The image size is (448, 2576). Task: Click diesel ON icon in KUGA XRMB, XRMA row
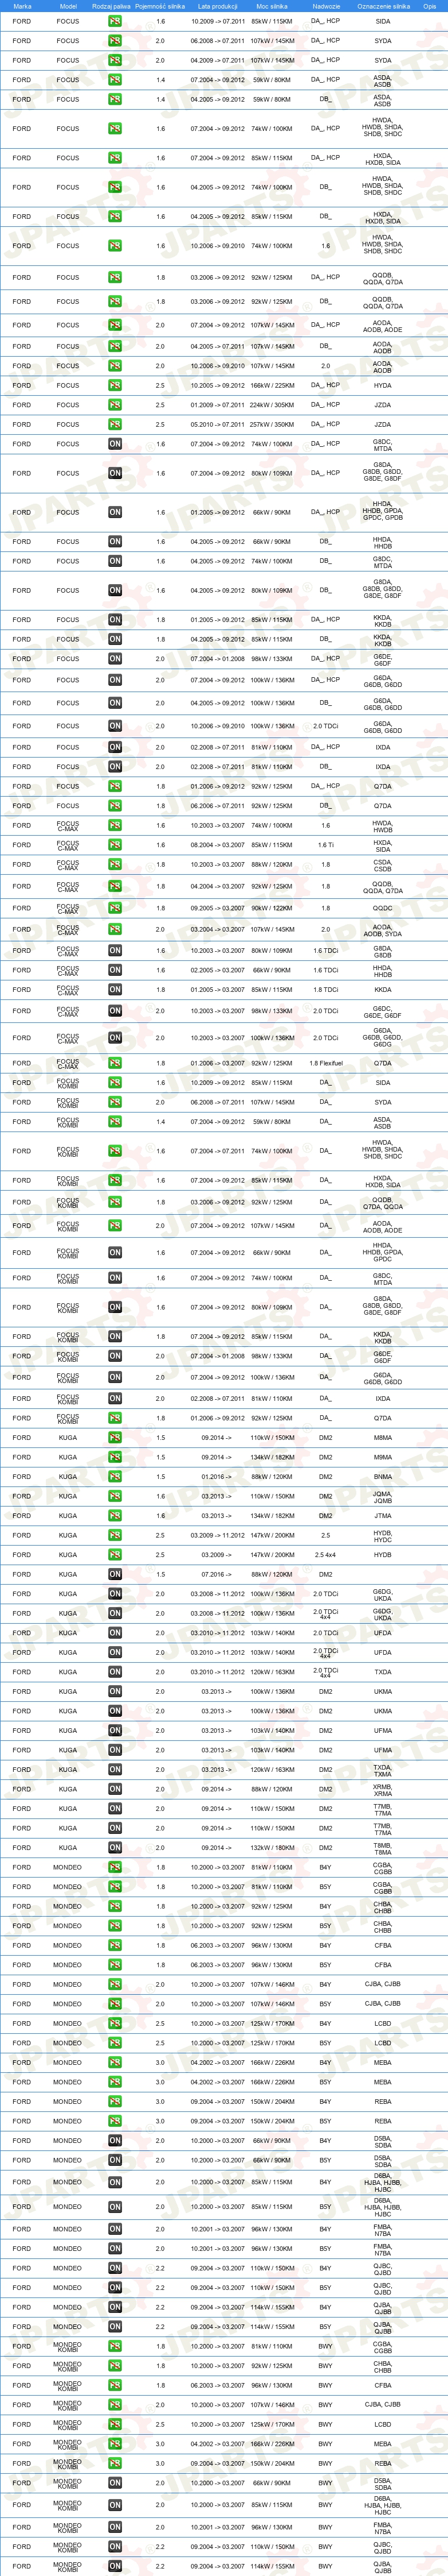pos(115,1789)
